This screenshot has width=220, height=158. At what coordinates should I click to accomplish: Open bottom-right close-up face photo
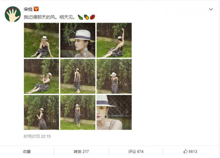[x=114, y=112]
